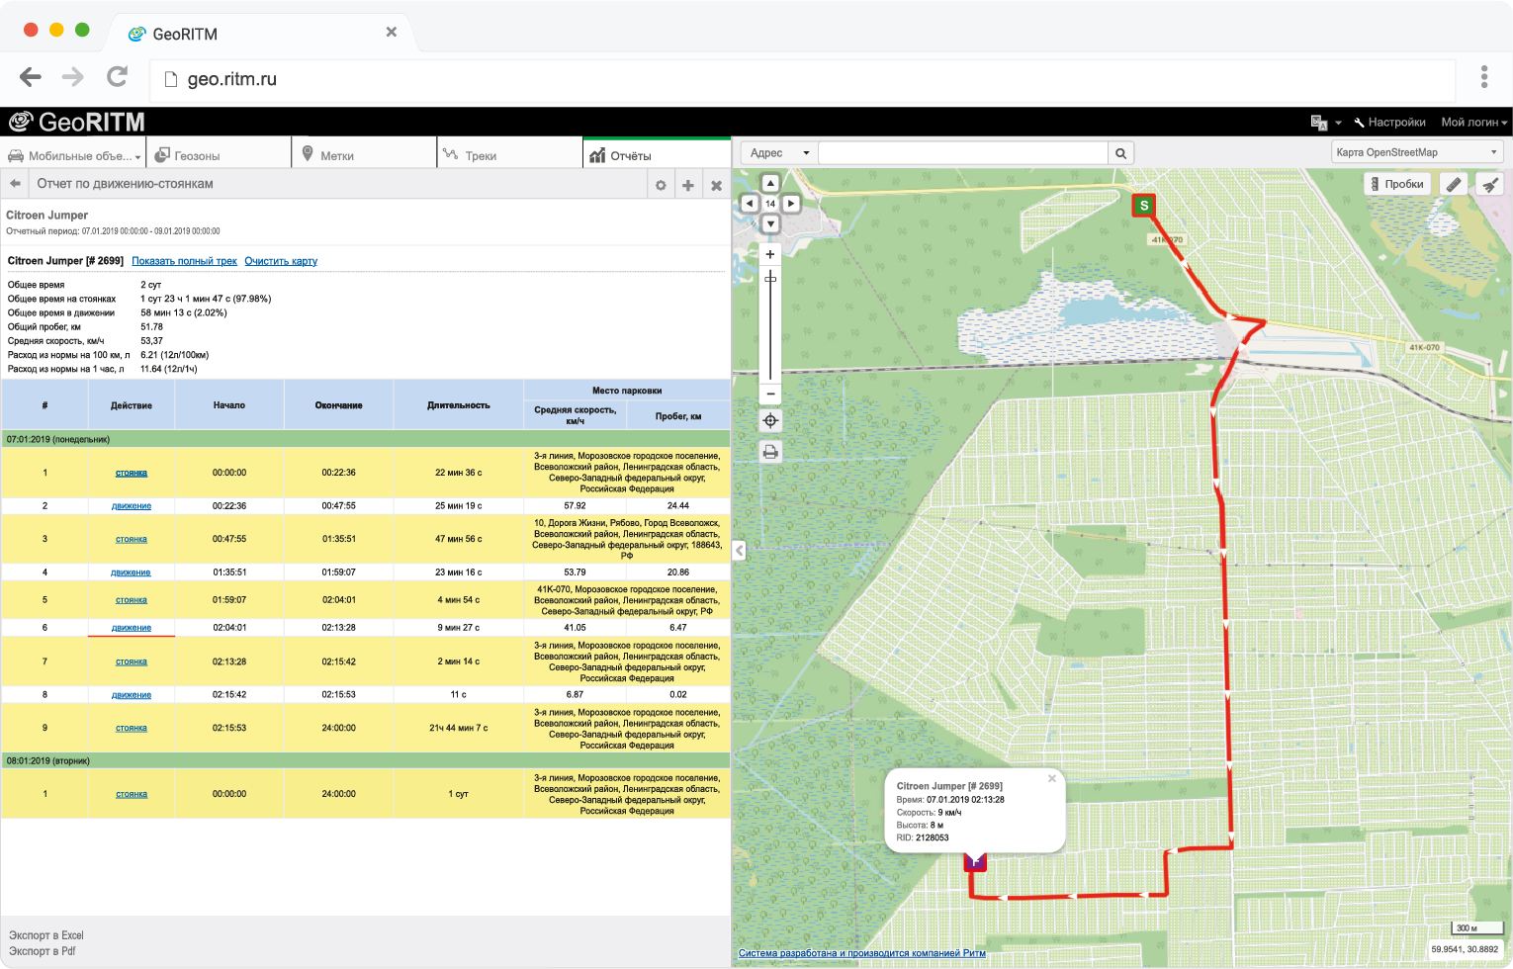Pan the map up
The image size is (1513, 969).
pyautogui.click(x=770, y=183)
